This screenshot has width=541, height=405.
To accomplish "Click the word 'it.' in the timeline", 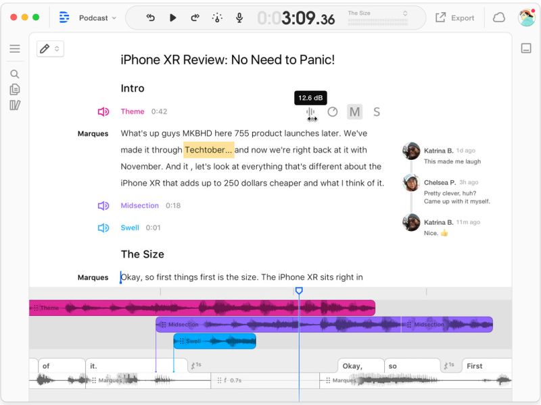I will 136,366.
